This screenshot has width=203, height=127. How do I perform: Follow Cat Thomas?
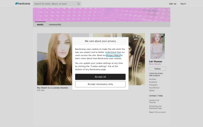tap(157, 69)
